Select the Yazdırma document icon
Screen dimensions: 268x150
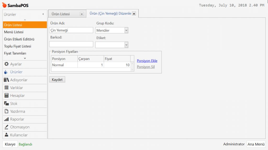click(6, 111)
